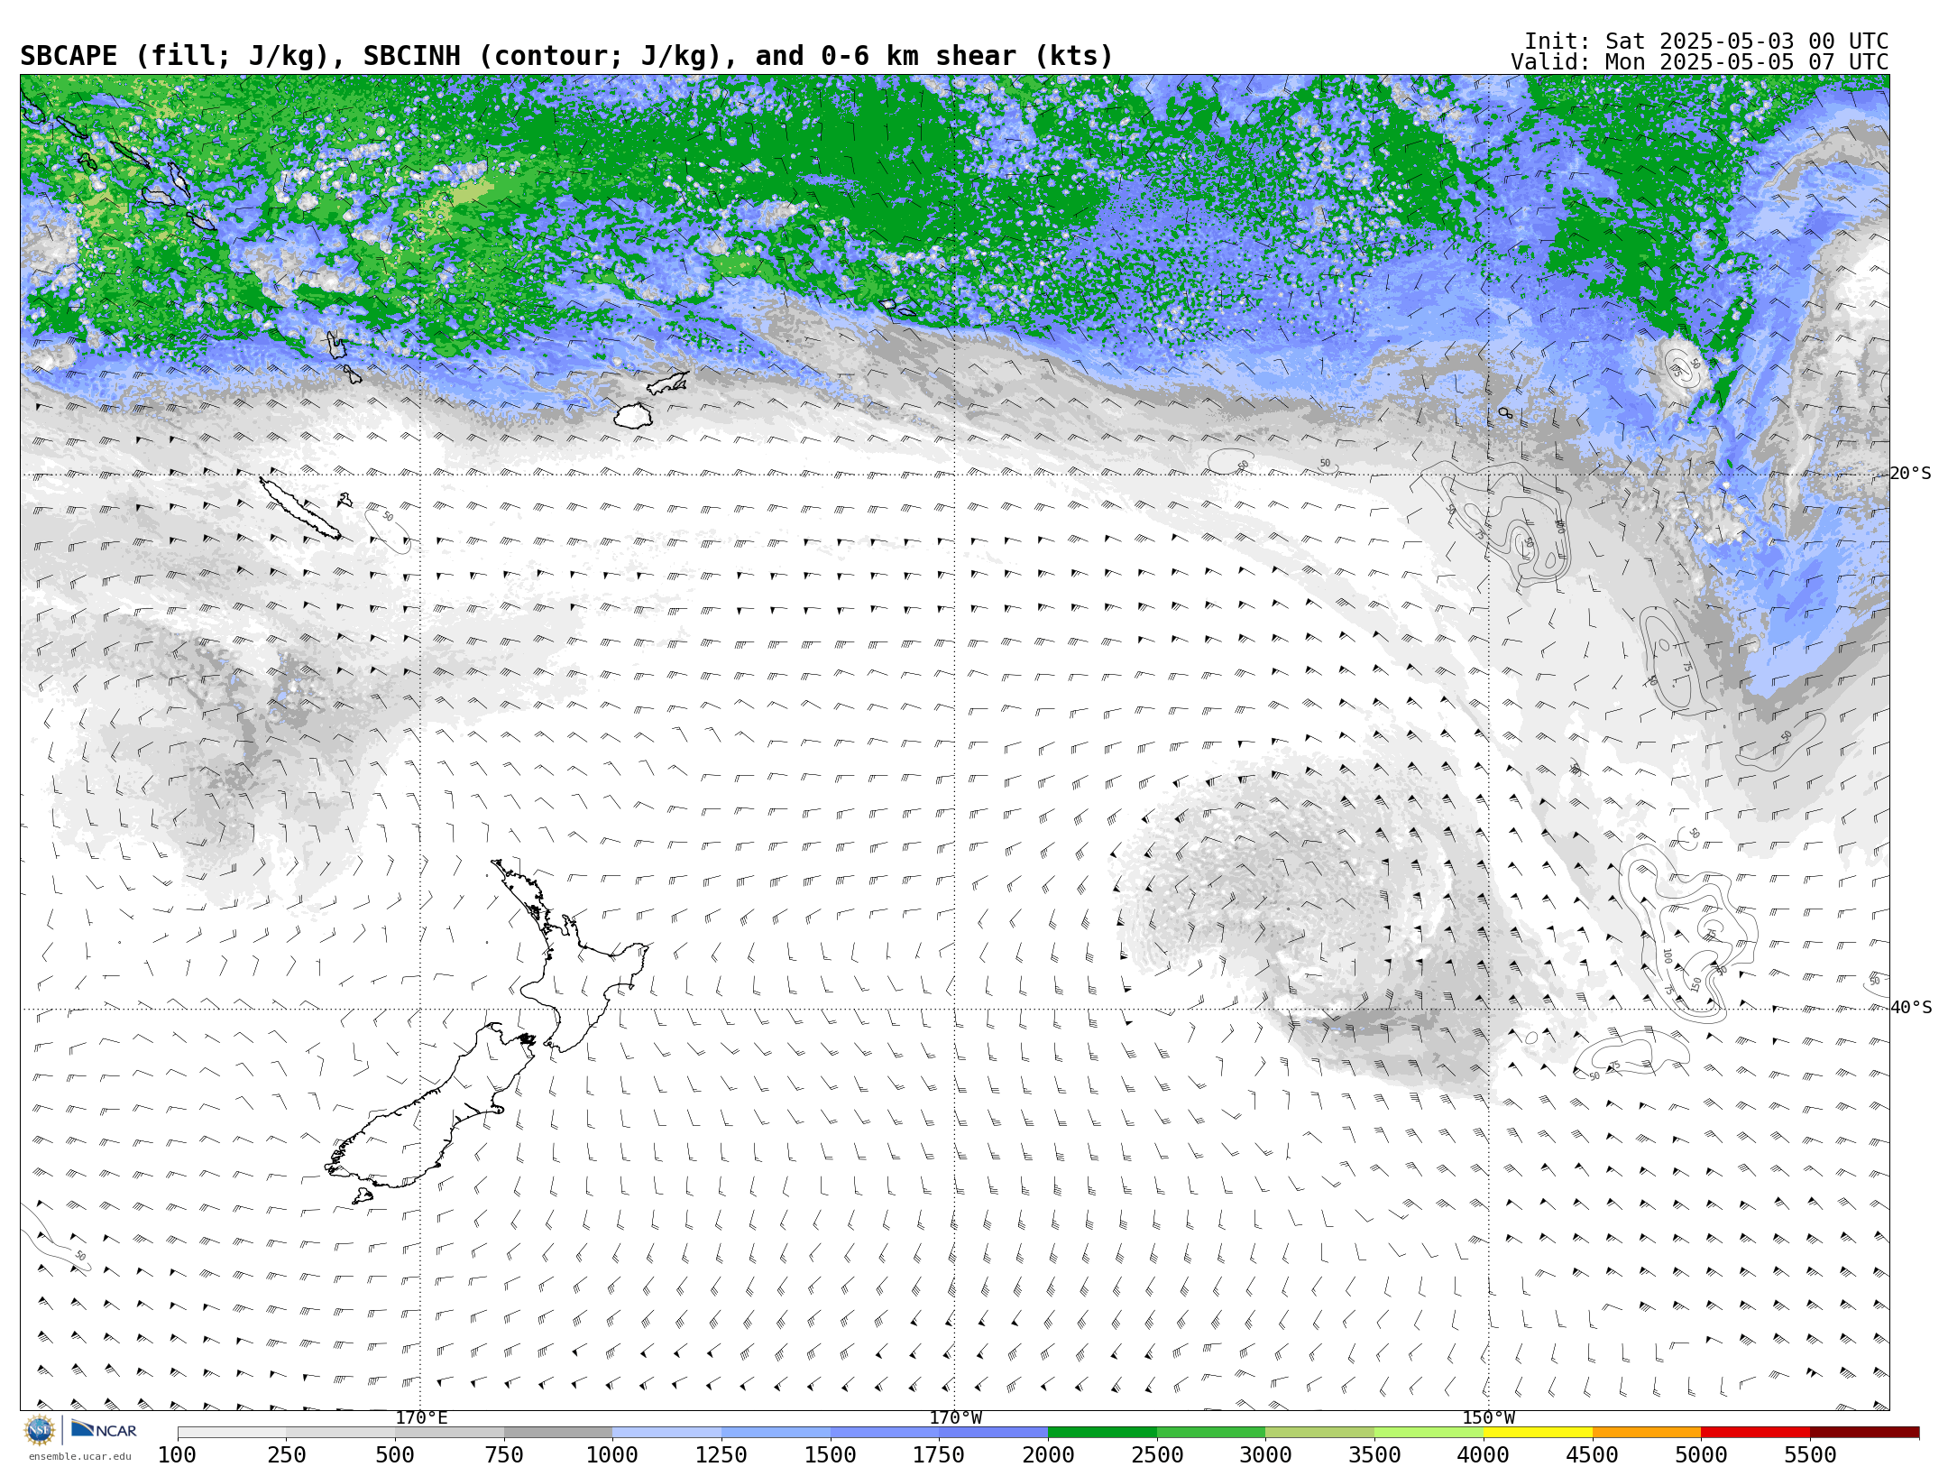Click Fiji's Vanua Levu island outline
The image size is (1948, 1467).
coord(667,383)
